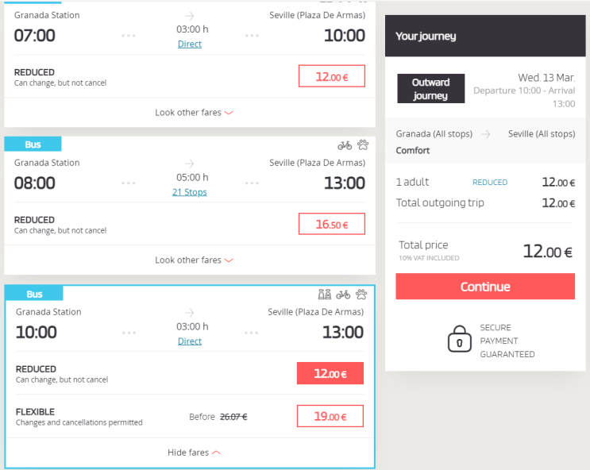
Task: Select the highlighted 12.00 € reduced fare at 10:00
Action: pyautogui.click(x=330, y=373)
